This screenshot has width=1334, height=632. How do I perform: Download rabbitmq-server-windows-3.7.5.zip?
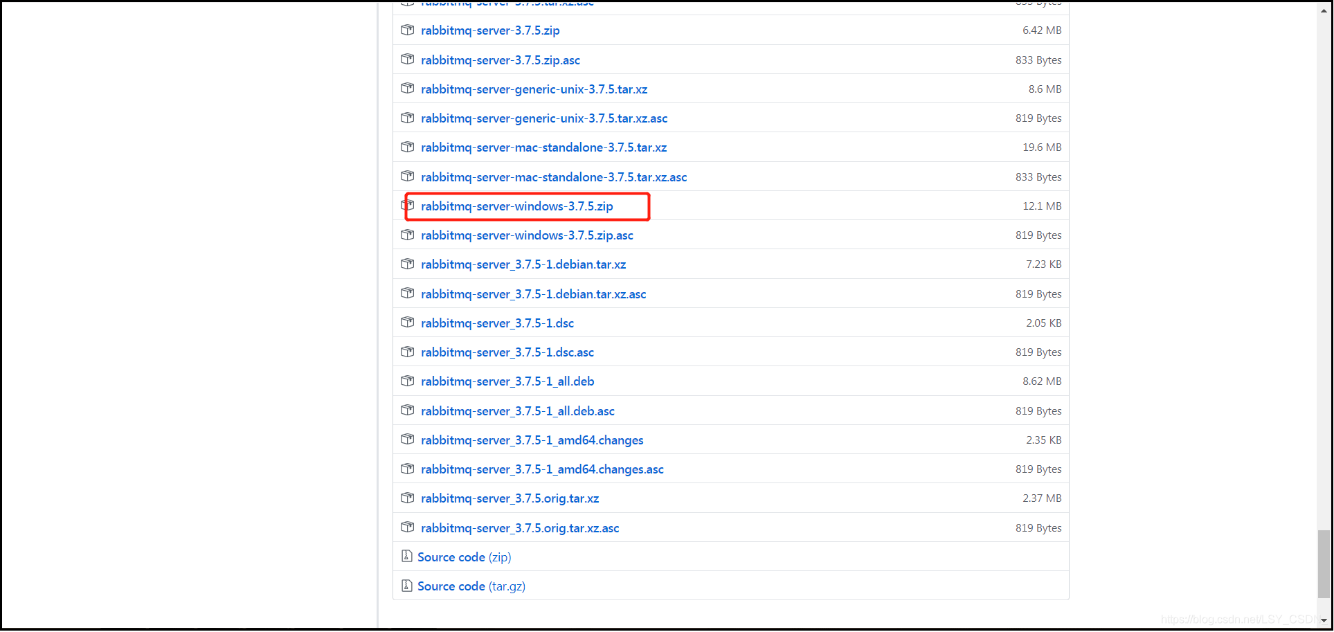click(x=517, y=206)
